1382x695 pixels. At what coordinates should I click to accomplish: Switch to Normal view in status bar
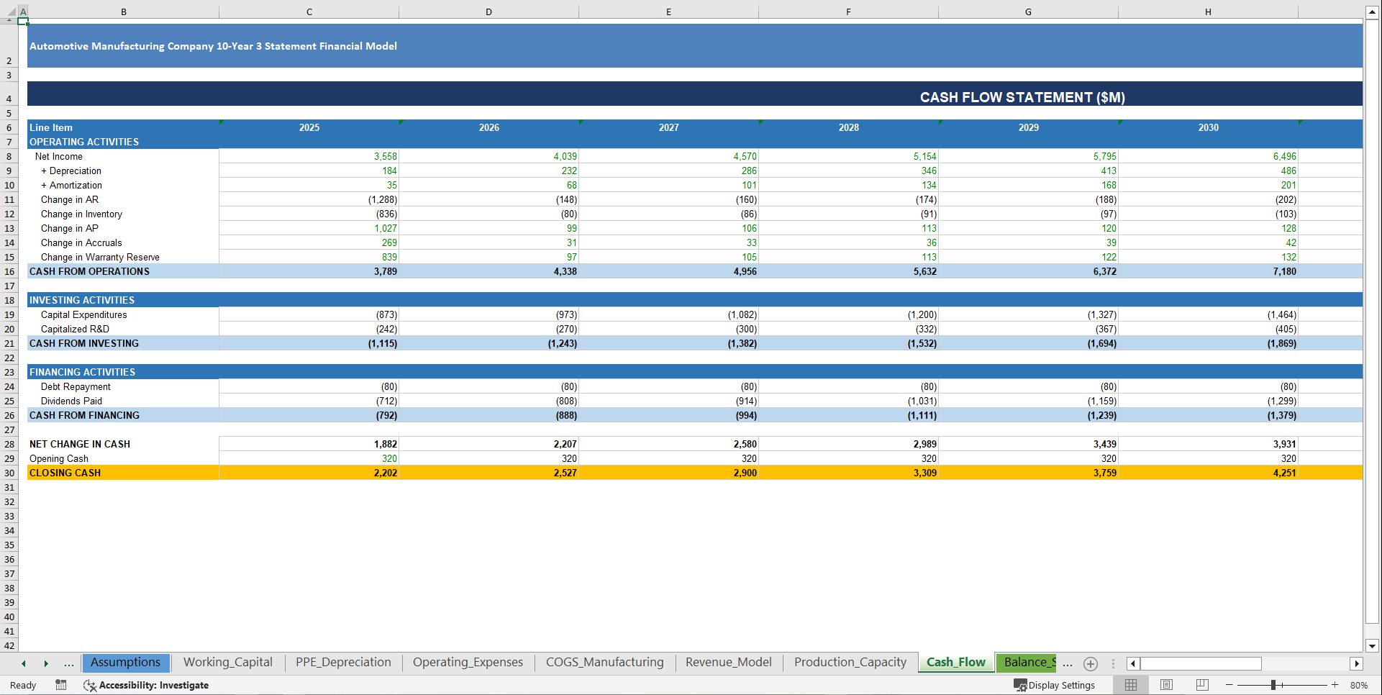tap(1130, 685)
